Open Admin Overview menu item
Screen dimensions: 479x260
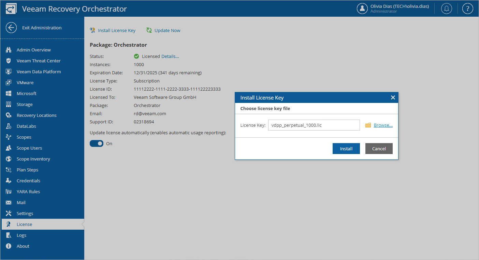coord(42,50)
